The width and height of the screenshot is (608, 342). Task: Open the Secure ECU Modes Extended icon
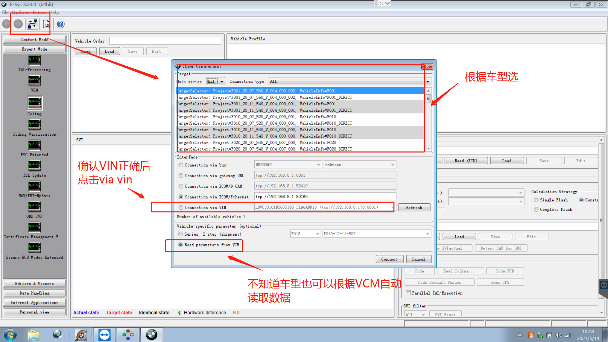point(34,248)
